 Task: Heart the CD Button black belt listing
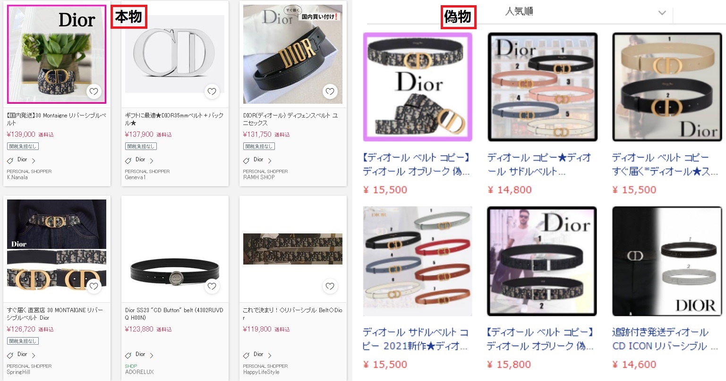[x=212, y=286]
